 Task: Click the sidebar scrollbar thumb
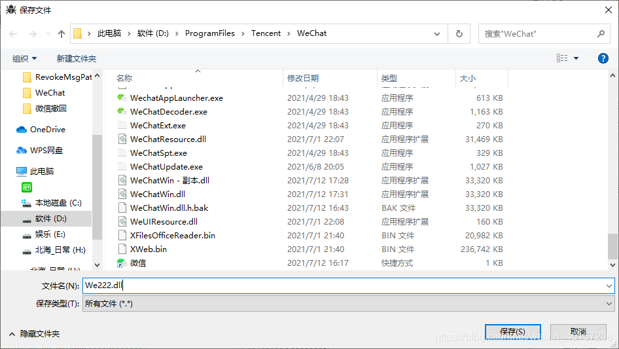(97, 187)
